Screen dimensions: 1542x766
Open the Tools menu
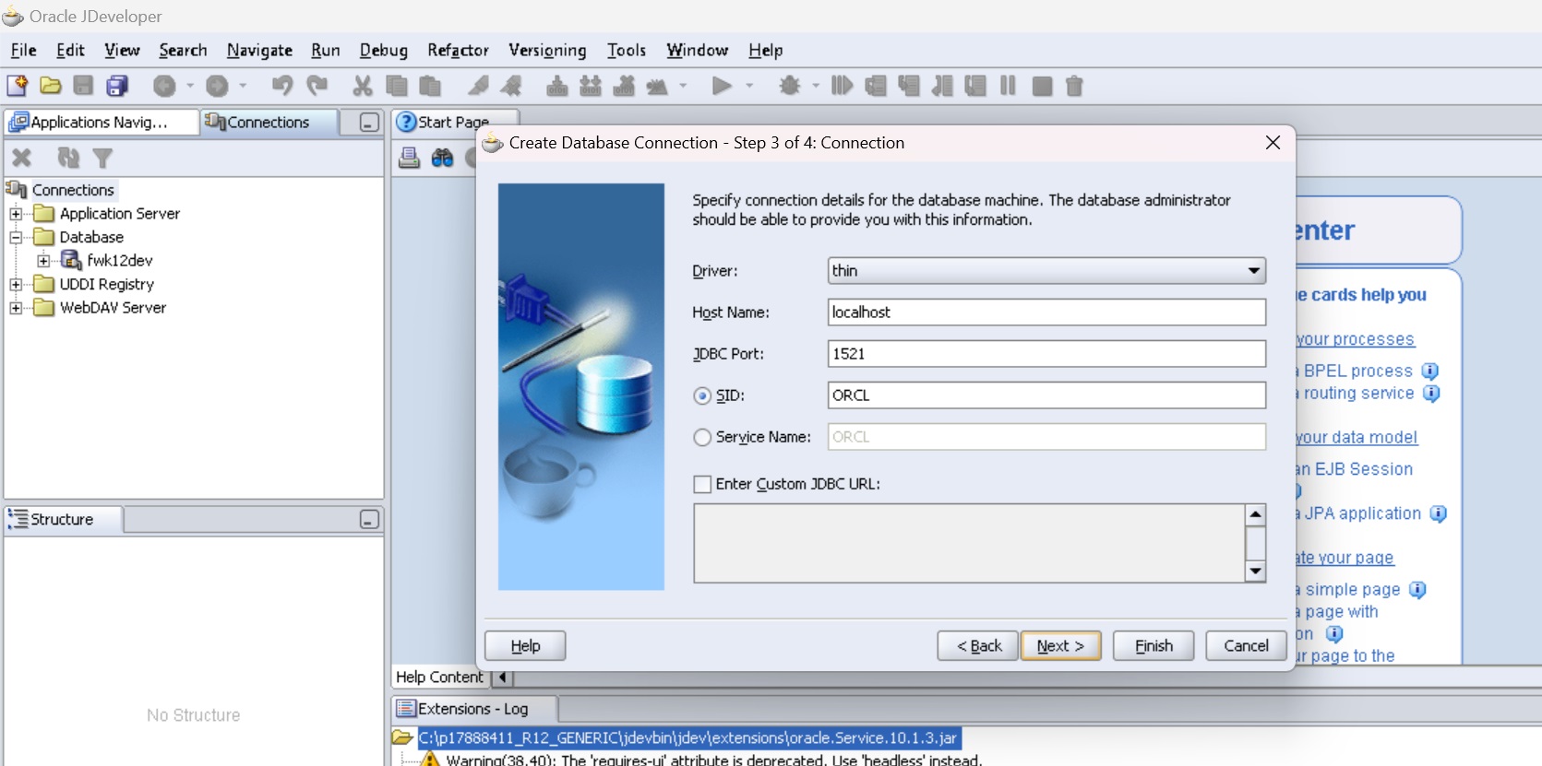[627, 50]
